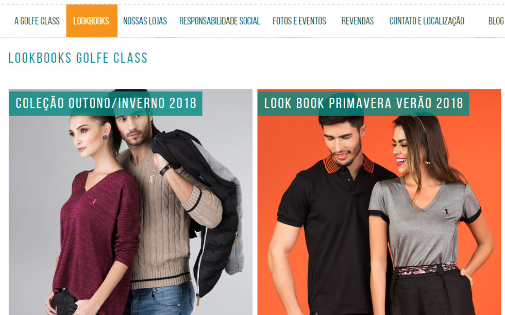View the Primavera Verão orange photo thumbnail
Screen dimensions: 505x315
(379, 202)
